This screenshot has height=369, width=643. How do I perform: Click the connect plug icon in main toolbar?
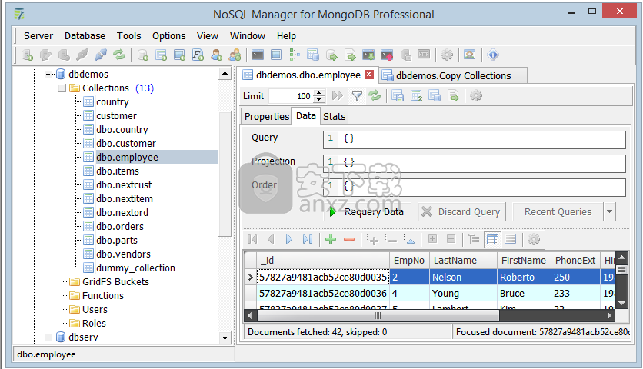pos(101,55)
